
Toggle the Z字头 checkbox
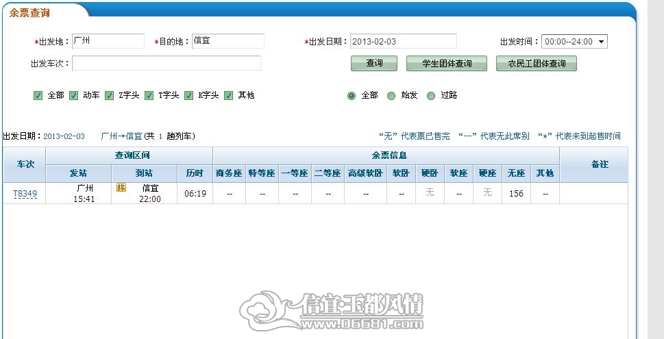[x=109, y=96]
